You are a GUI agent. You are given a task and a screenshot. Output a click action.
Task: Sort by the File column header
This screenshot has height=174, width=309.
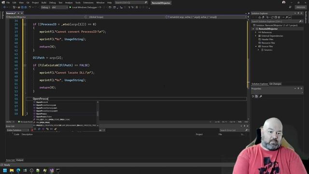pos(220,134)
